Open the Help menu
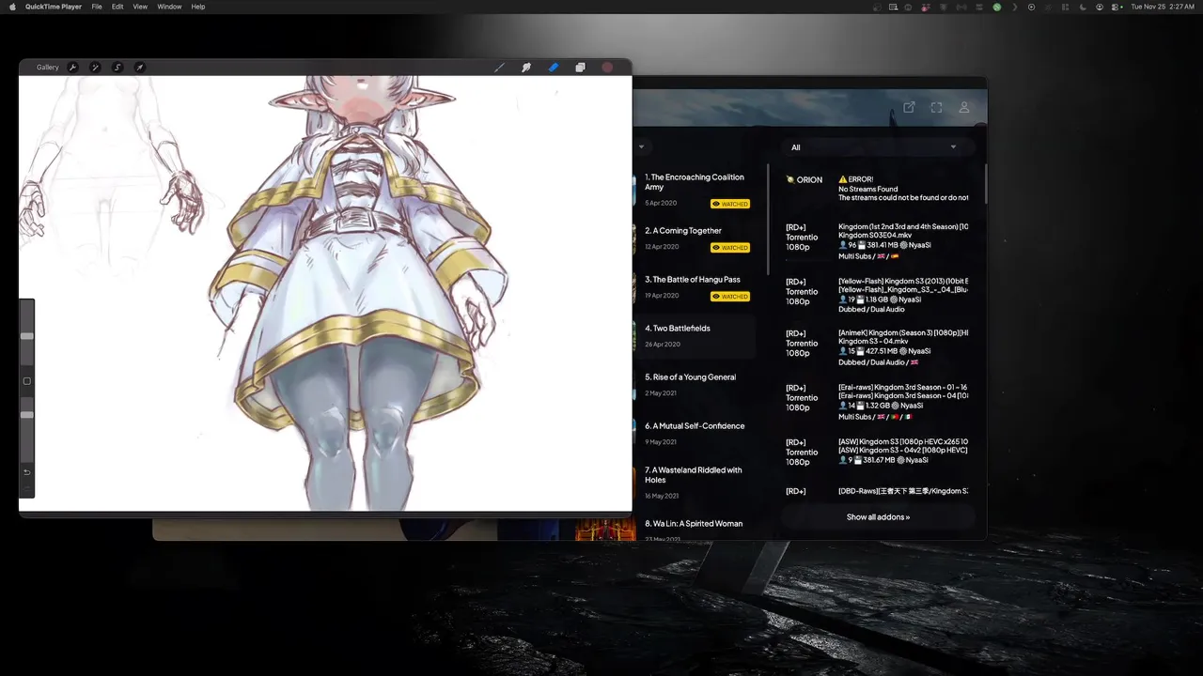1203x676 pixels. (x=198, y=7)
